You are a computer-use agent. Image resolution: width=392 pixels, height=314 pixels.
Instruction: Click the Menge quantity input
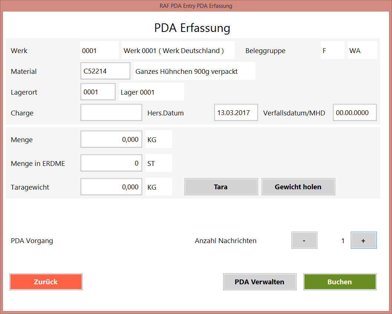[x=111, y=140]
